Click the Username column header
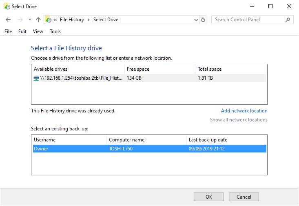 (x=69, y=140)
